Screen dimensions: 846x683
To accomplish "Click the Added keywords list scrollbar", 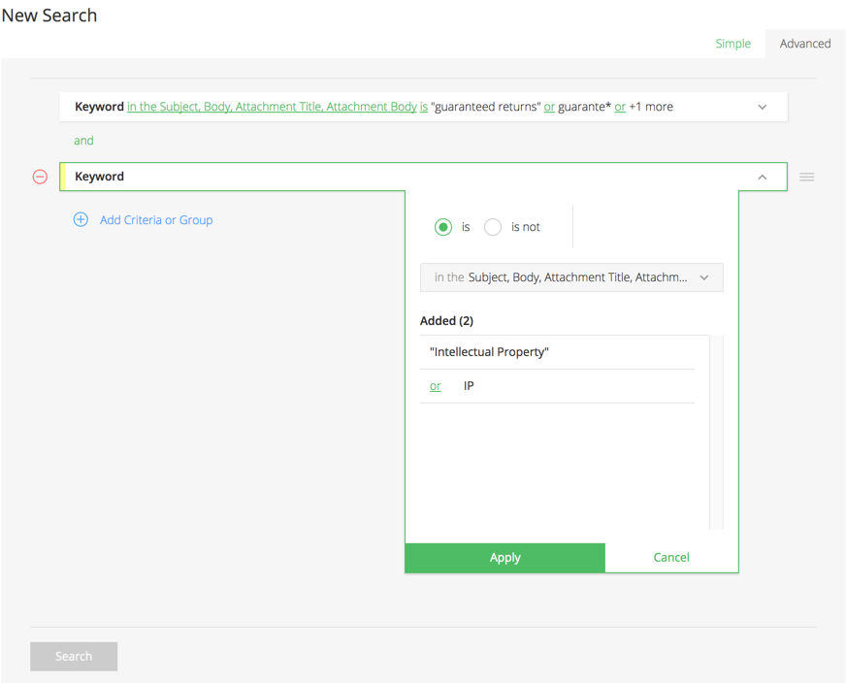I will click(717, 432).
